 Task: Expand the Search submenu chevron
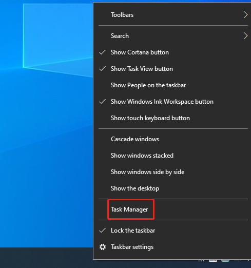(x=245, y=36)
